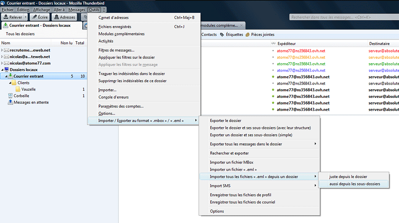The image size is (399, 223).
Task: Sort folders by the Non lu column
Action: tap(66, 43)
